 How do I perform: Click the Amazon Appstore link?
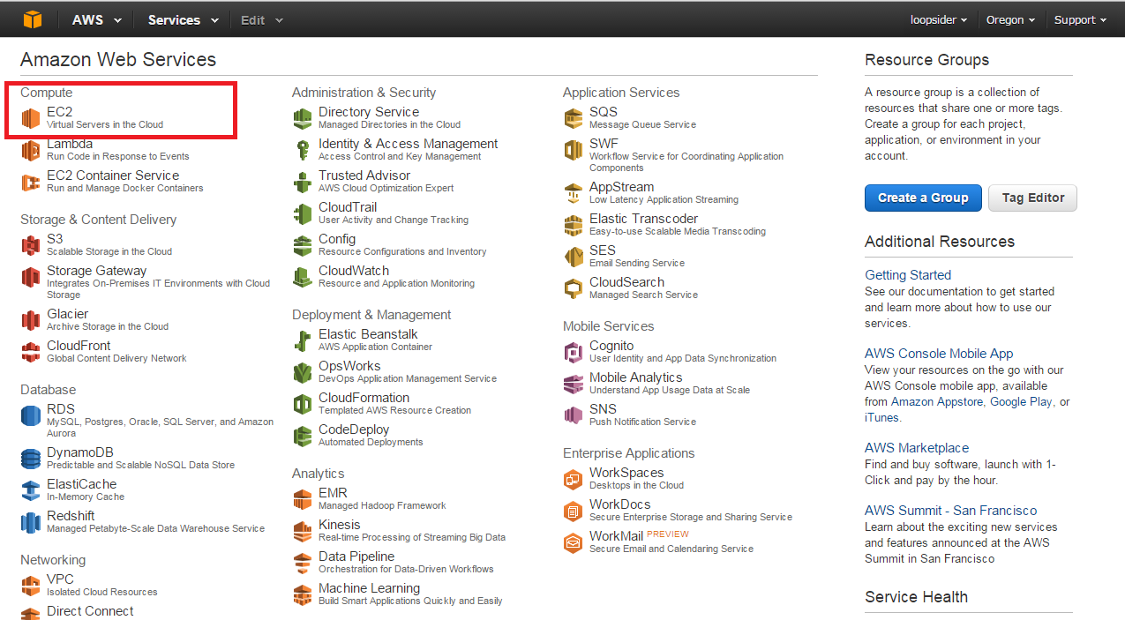(937, 402)
